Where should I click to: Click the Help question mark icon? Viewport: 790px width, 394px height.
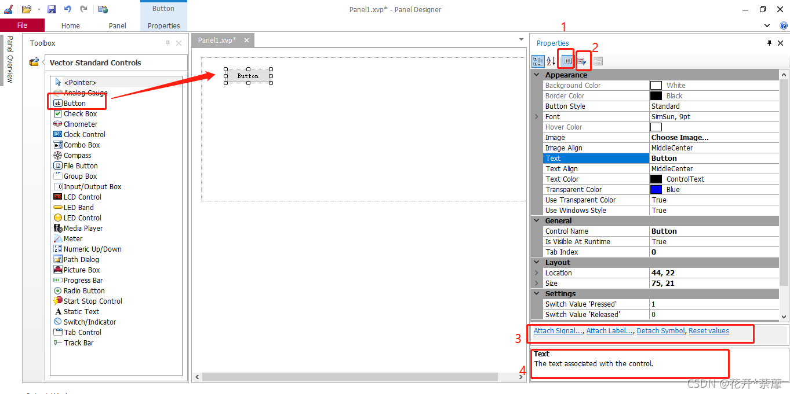785,25
